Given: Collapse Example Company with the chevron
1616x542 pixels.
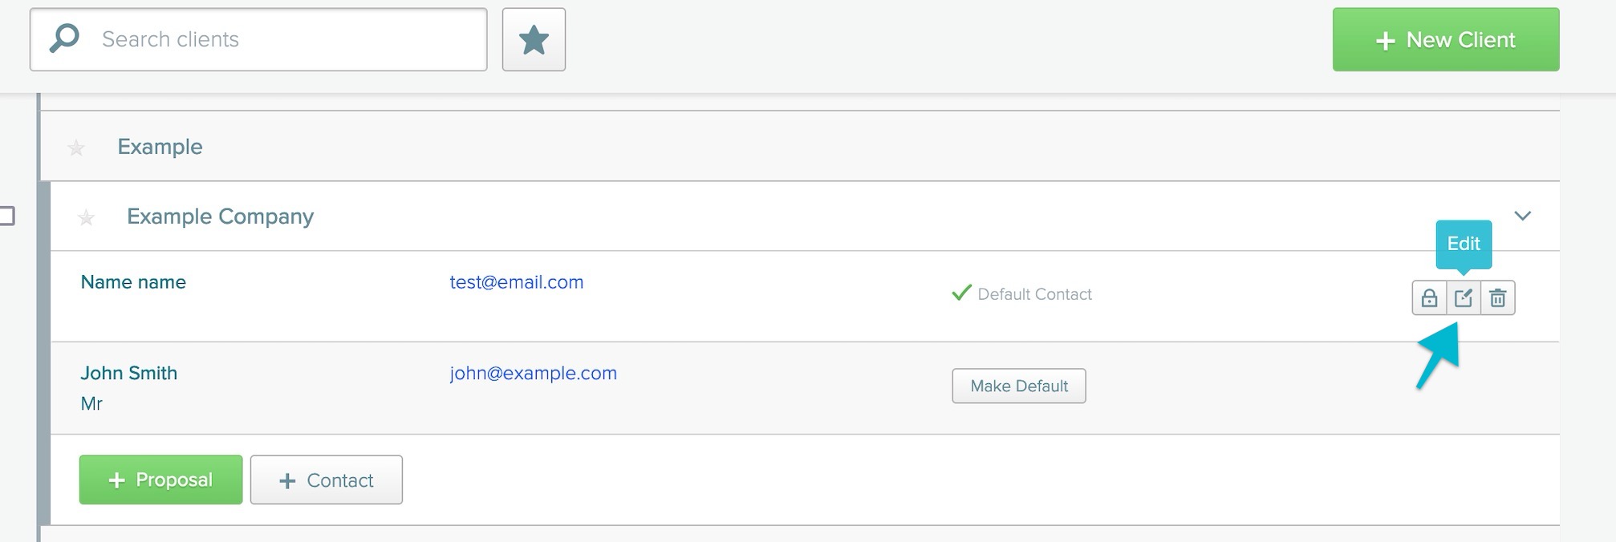Looking at the screenshot, I should pyautogui.click(x=1522, y=216).
